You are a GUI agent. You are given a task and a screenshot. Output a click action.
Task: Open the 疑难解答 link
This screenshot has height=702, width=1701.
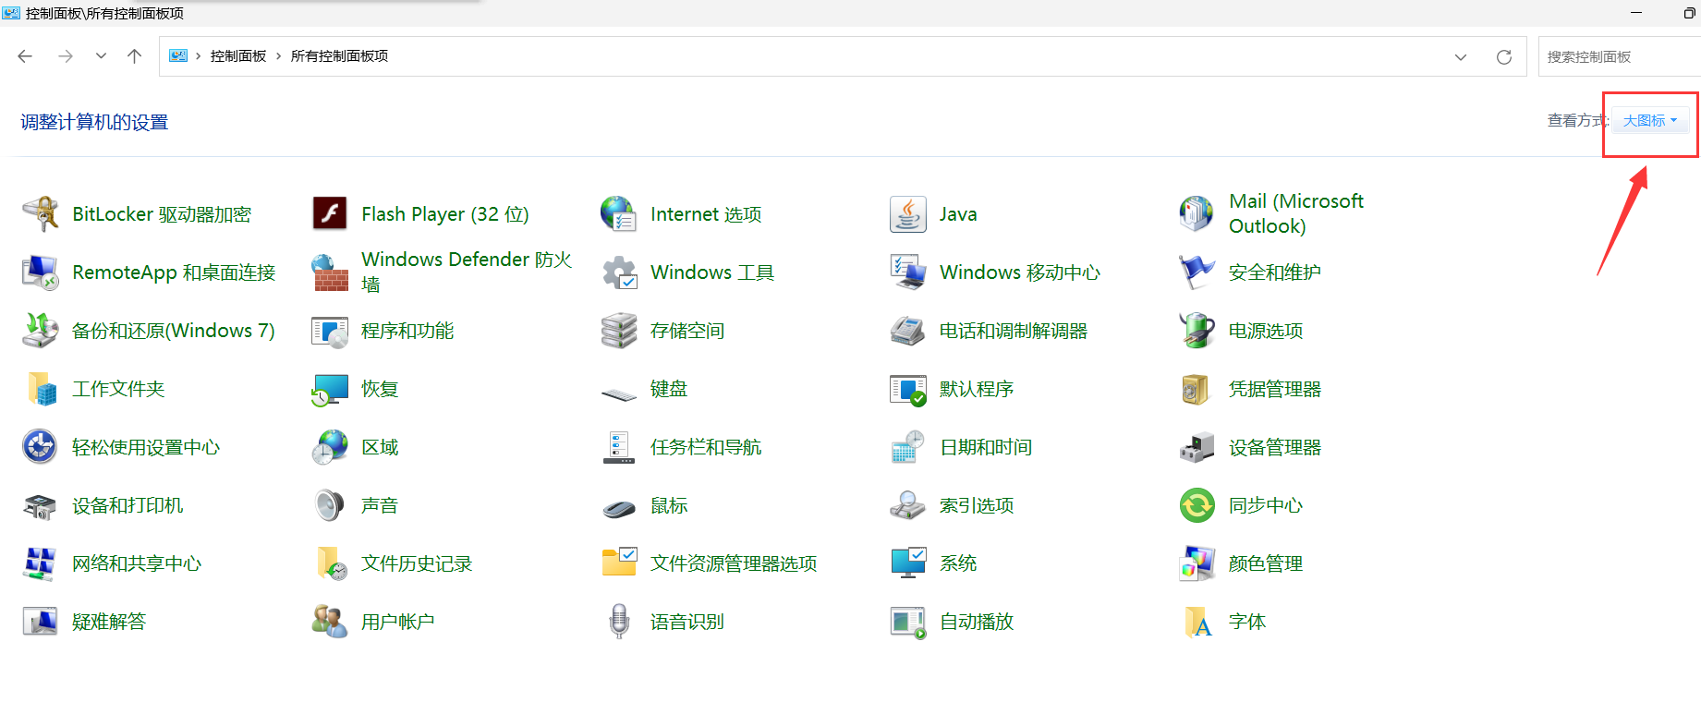click(109, 622)
